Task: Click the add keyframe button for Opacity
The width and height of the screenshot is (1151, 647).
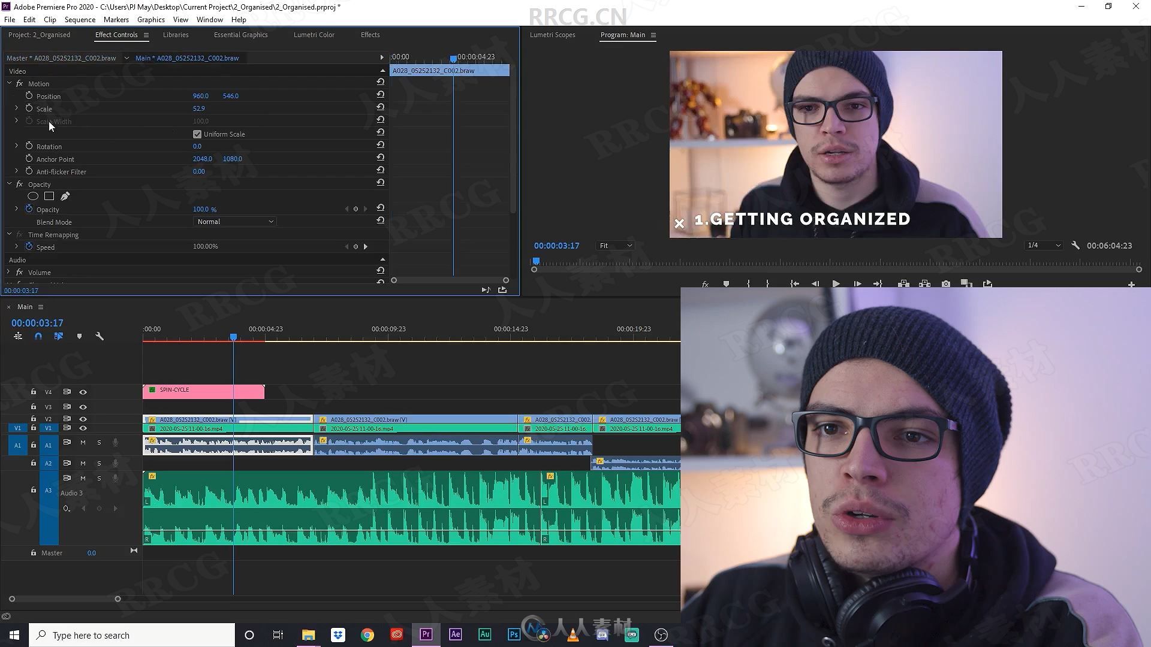Action: point(355,208)
